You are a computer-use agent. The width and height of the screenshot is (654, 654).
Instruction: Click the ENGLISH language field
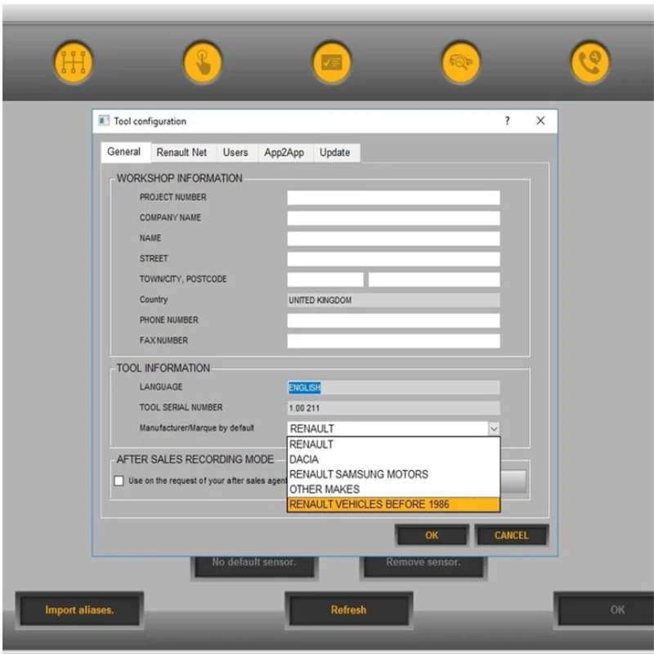coord(393,387)
